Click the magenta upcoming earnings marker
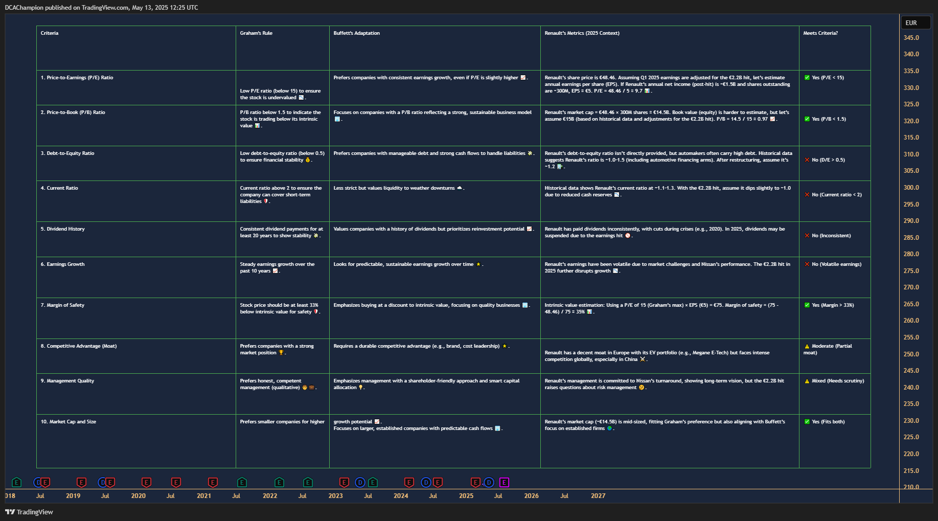Screen dimensions: 938x521 [504, 482]
